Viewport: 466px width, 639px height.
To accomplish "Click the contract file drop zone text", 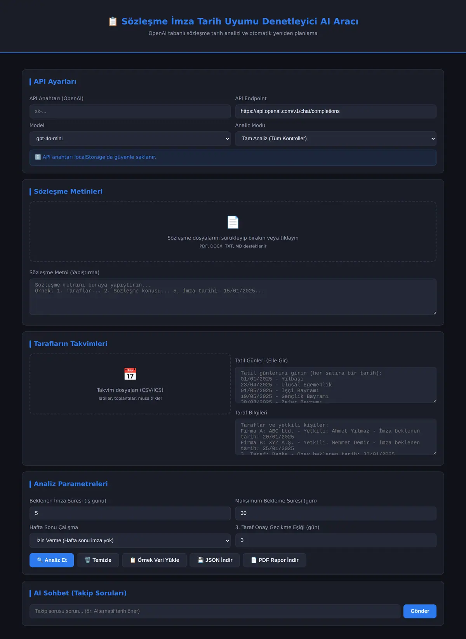I will click(233, 238).
